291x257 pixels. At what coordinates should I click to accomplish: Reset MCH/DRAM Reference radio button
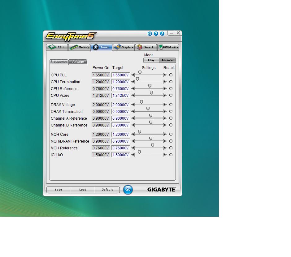[171, 141]
